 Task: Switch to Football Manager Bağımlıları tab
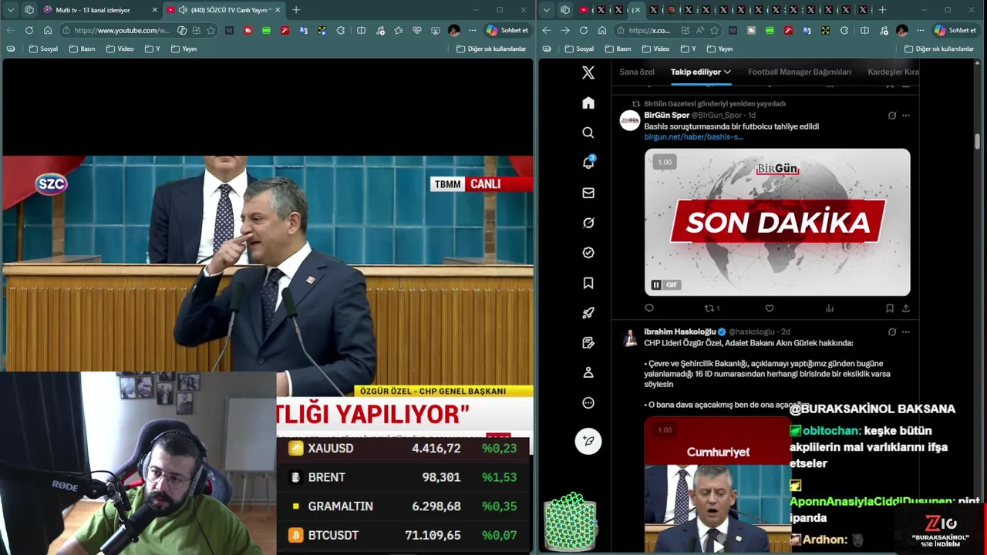pos(800,72)
